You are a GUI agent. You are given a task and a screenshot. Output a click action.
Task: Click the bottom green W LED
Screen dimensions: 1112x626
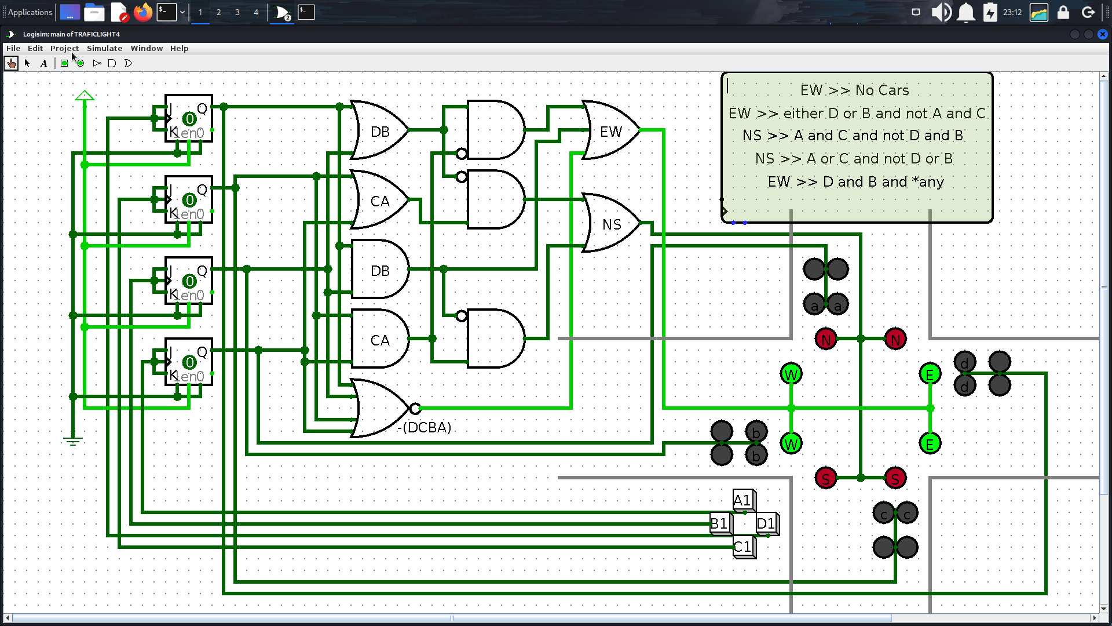tap(791, 443)
